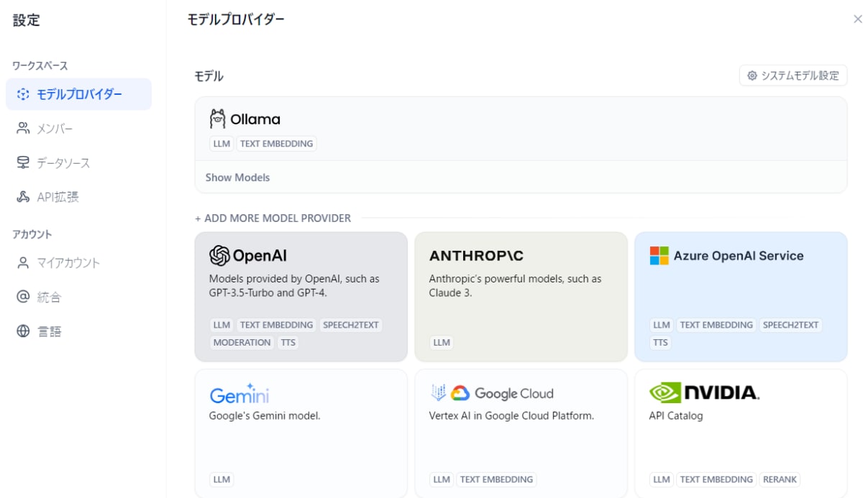Click the Ollama llama logo icon
The height and width of the screenshot is (498, 863).
coord(217,119)
